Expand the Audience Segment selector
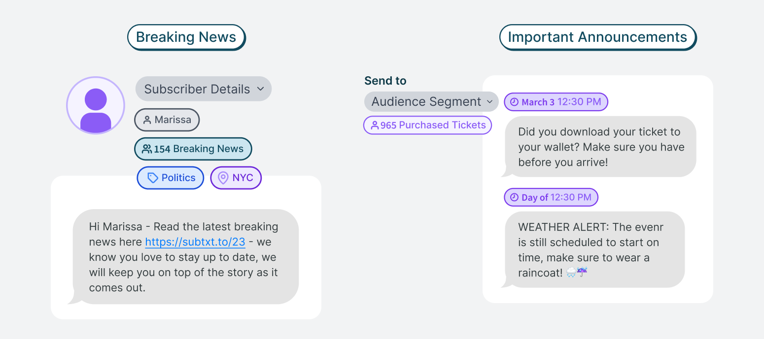 [431, 101]
